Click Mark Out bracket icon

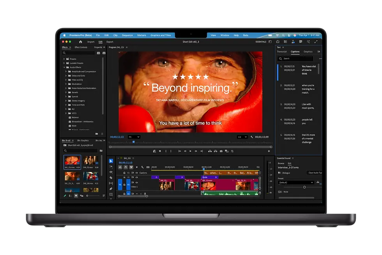click(171, 151)
